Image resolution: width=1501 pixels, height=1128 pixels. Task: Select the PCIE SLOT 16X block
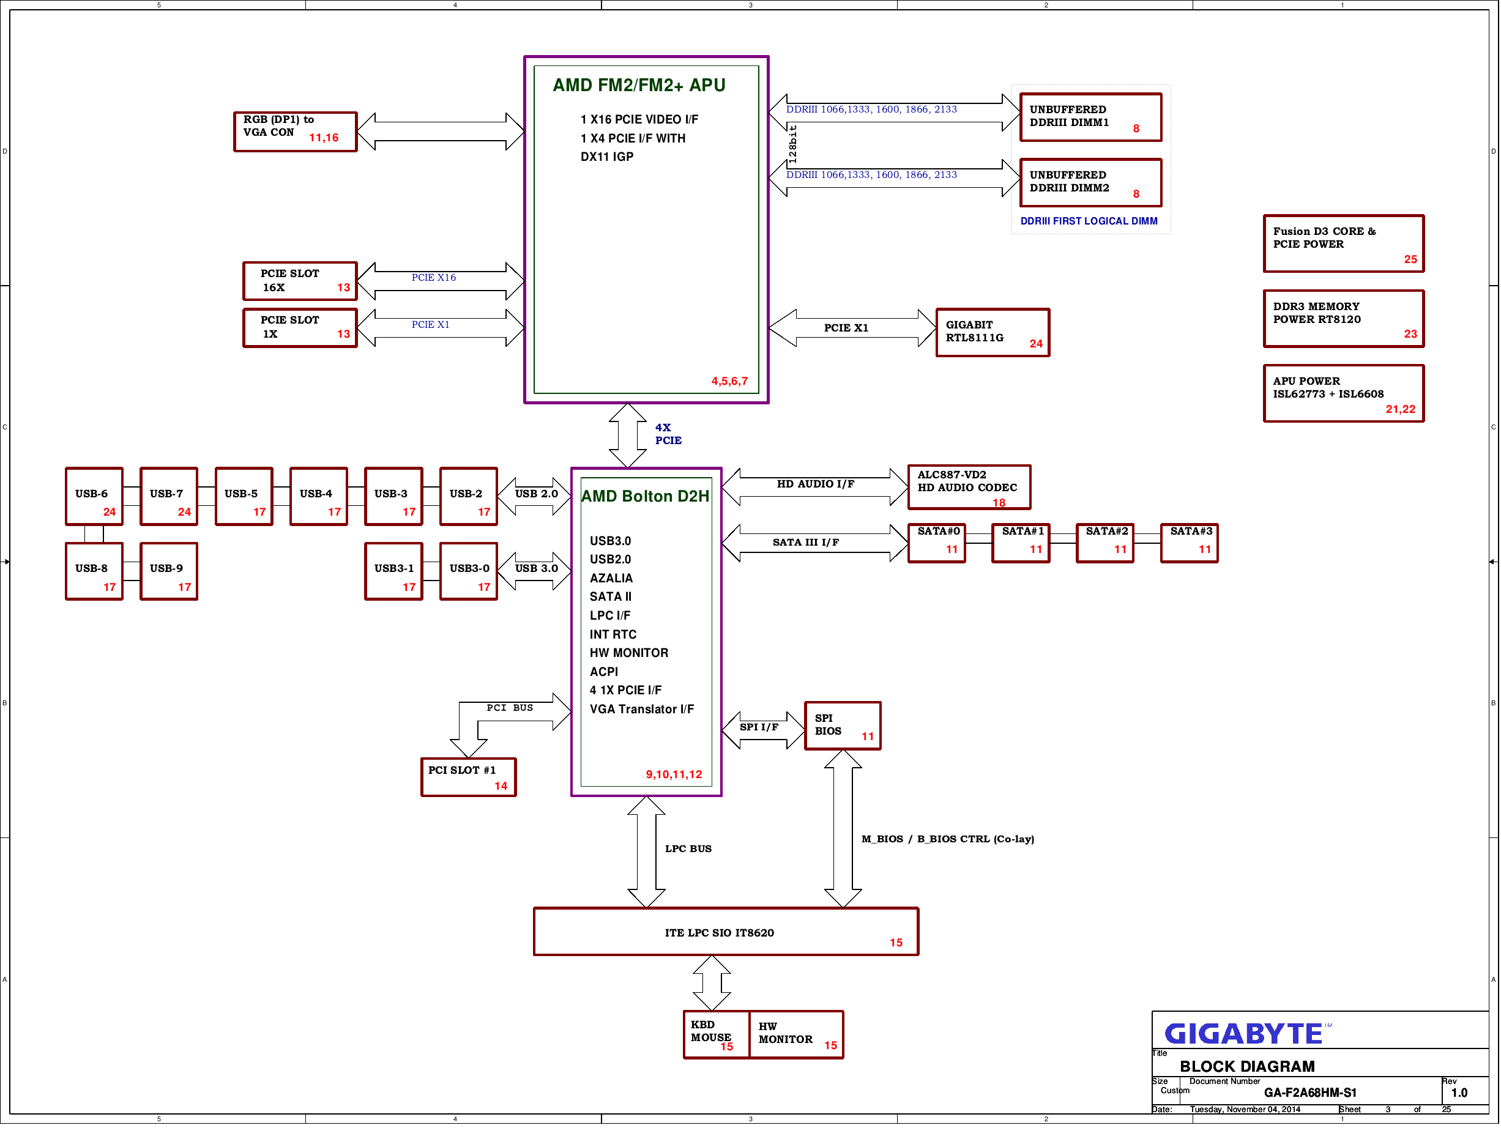(300, 281)
